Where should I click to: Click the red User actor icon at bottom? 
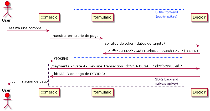[7, 101]
